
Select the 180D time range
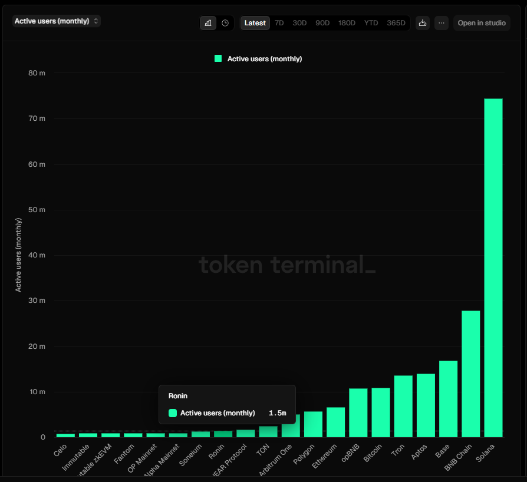(347, 23)
